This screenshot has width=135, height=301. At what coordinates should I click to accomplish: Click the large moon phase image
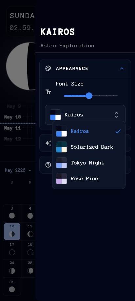[x=21, y=66]
